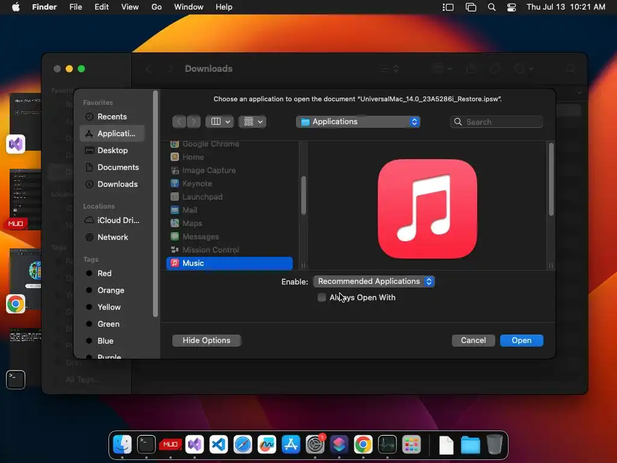Click the Open button

click(x=521, y=340)
